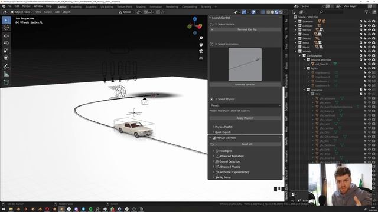Click the animation preview thumbnail

pos(245,64)
